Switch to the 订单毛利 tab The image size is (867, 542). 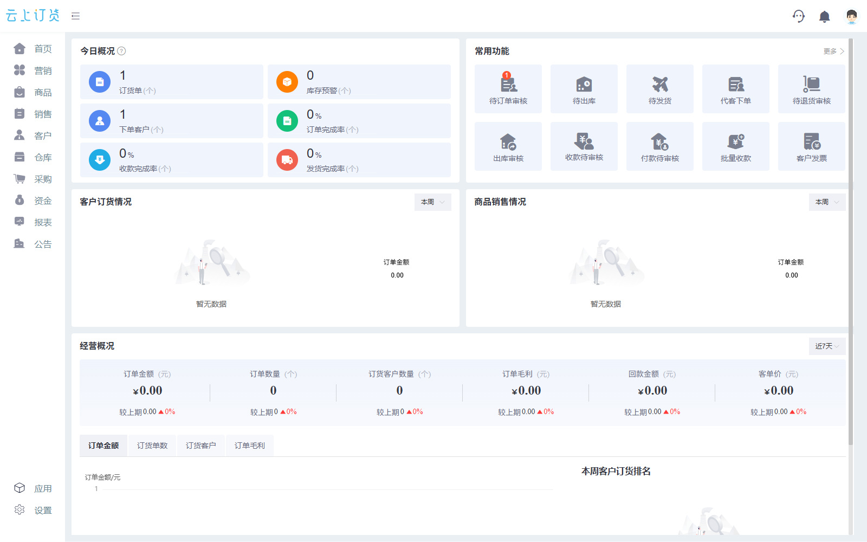point(250,446)
